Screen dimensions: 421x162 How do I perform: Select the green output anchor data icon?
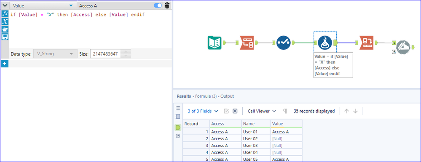tap(178, 127)
